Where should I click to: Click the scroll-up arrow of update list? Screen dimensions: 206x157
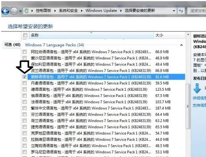coord(188,35)
